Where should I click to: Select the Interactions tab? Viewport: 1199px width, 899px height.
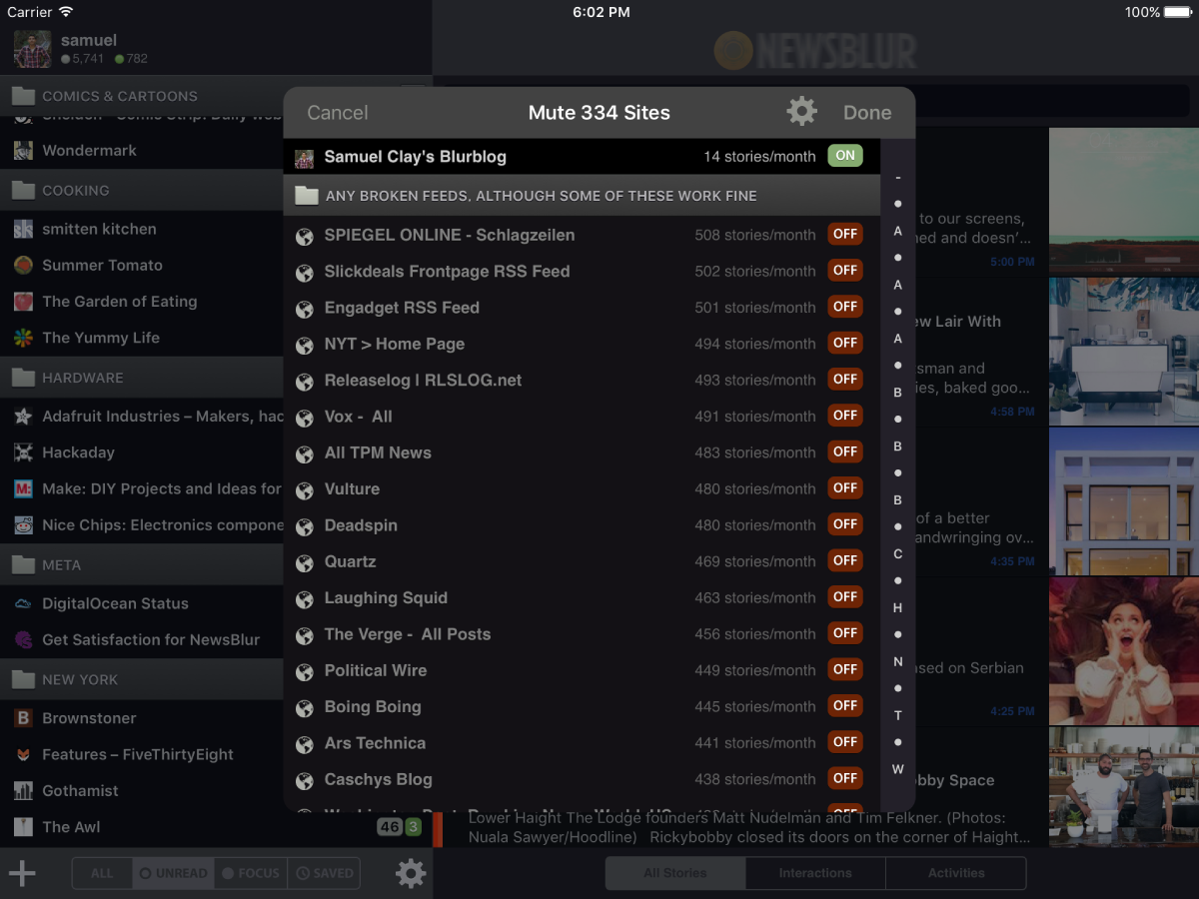[815, 873]
